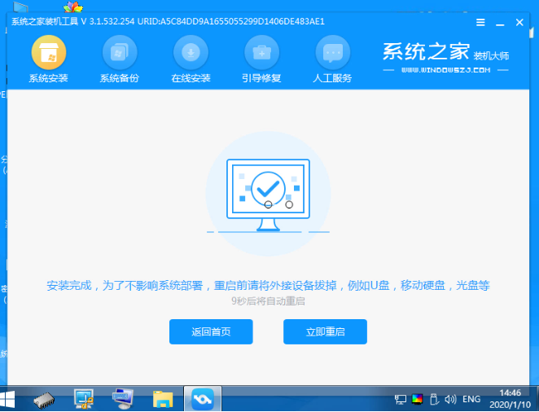The height and width of the screenshot is (412, 539).
Task: Switch to 在线安装 (Online Install)
Action: [191, 54]
